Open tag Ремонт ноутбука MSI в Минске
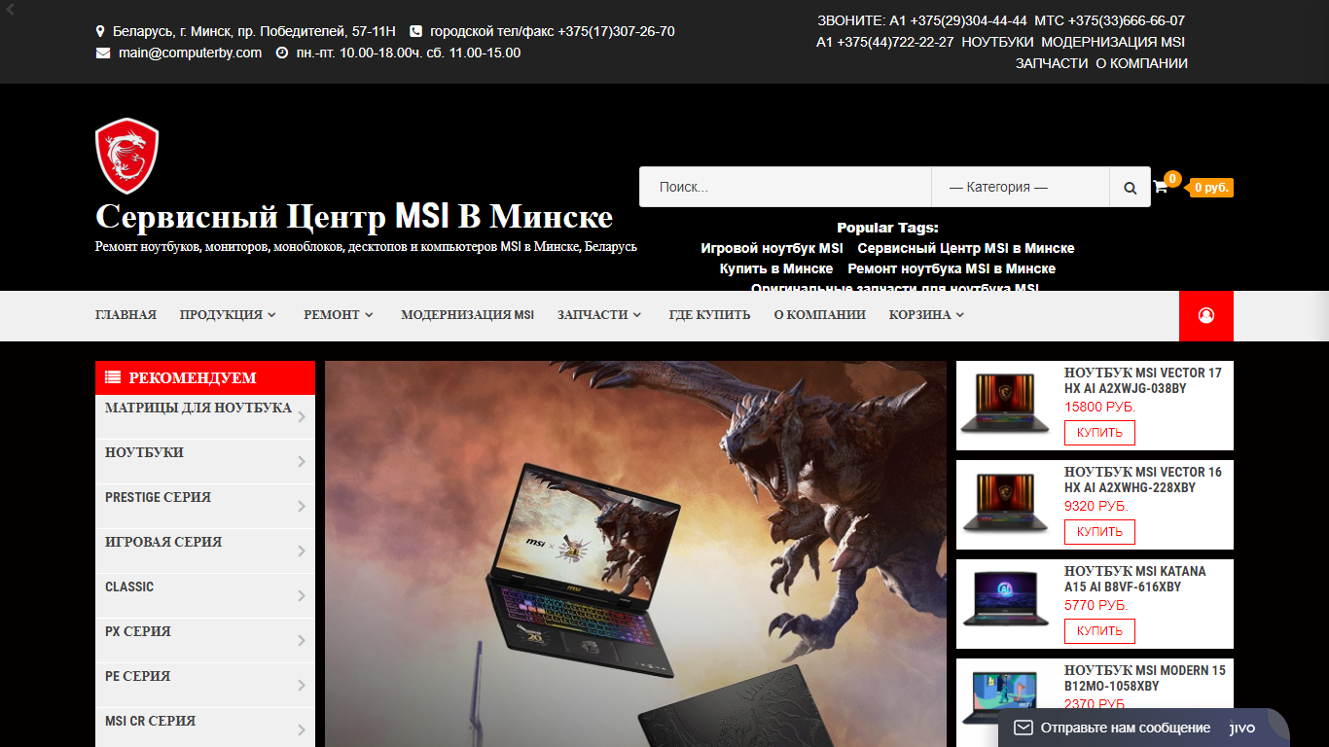 click(x=952, y=268)
